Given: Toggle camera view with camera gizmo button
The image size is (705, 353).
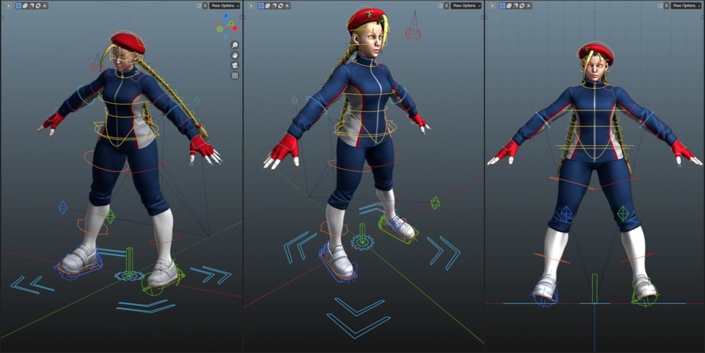Looking at the screenshot, I should point(234,66).
